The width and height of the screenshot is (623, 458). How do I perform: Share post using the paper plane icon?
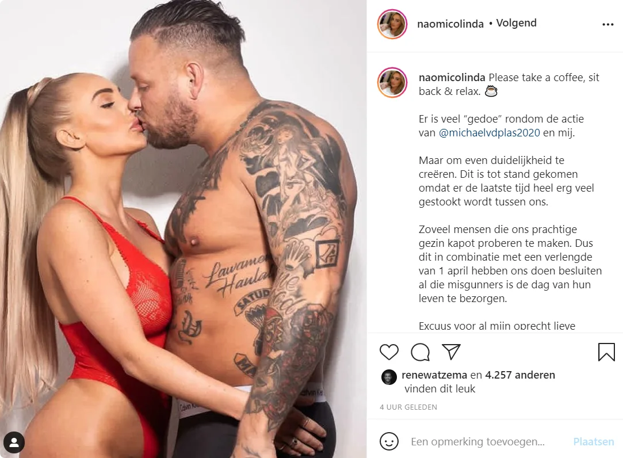[451, 352]
